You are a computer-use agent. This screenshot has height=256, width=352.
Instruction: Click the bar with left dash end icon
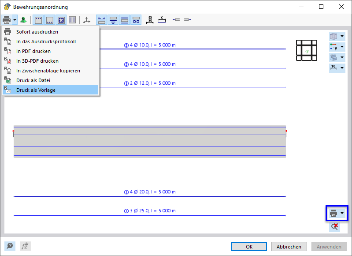(x=176, y=20)
